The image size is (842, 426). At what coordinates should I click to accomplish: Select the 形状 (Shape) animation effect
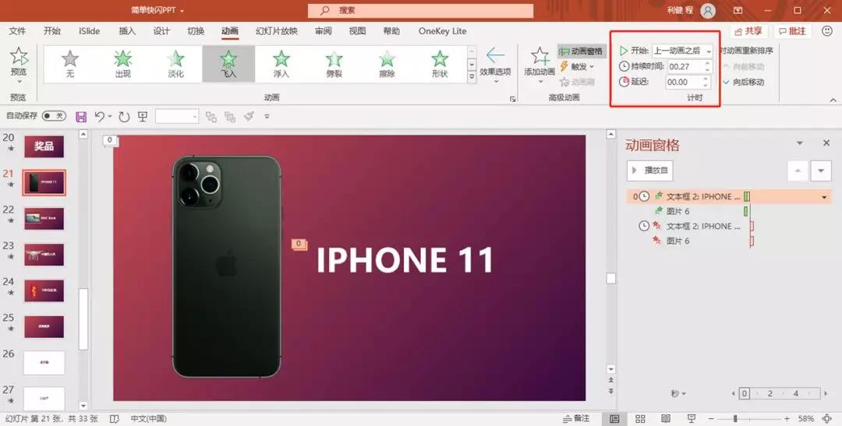(x=439, y=64)
